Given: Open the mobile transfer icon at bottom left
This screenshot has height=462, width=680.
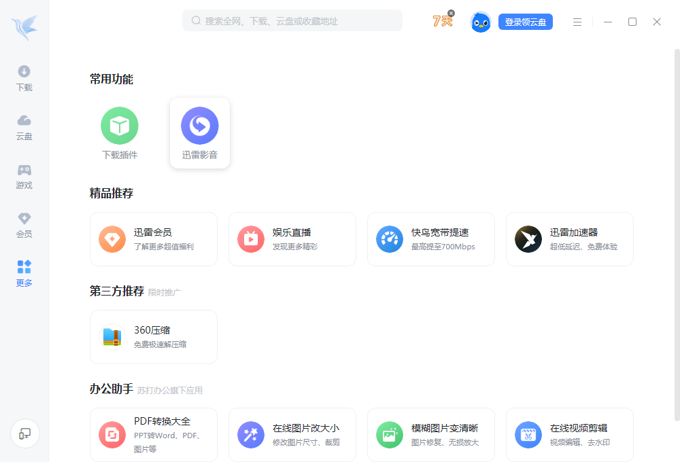Looking at the screenshot, I should [24, 433].
